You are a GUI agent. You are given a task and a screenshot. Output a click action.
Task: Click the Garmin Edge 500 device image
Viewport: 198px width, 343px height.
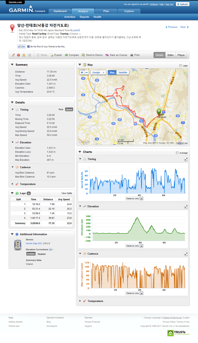(x=18, y=245)
